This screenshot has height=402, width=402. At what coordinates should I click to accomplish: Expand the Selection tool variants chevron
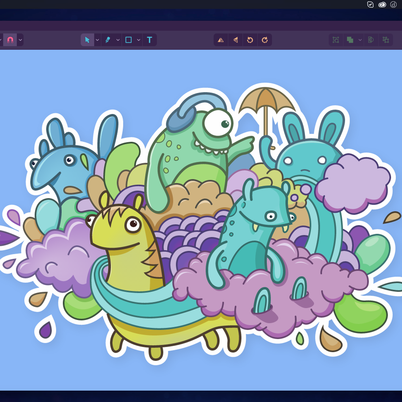tap(97, 39)
